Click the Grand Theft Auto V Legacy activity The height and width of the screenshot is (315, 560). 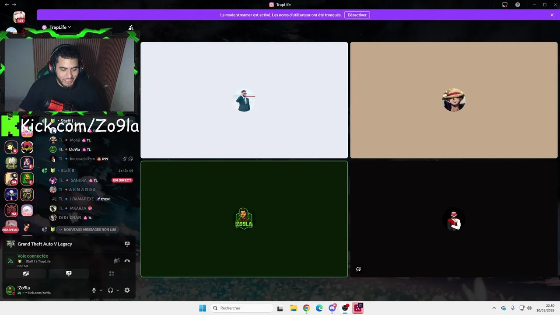click(45, 244)
